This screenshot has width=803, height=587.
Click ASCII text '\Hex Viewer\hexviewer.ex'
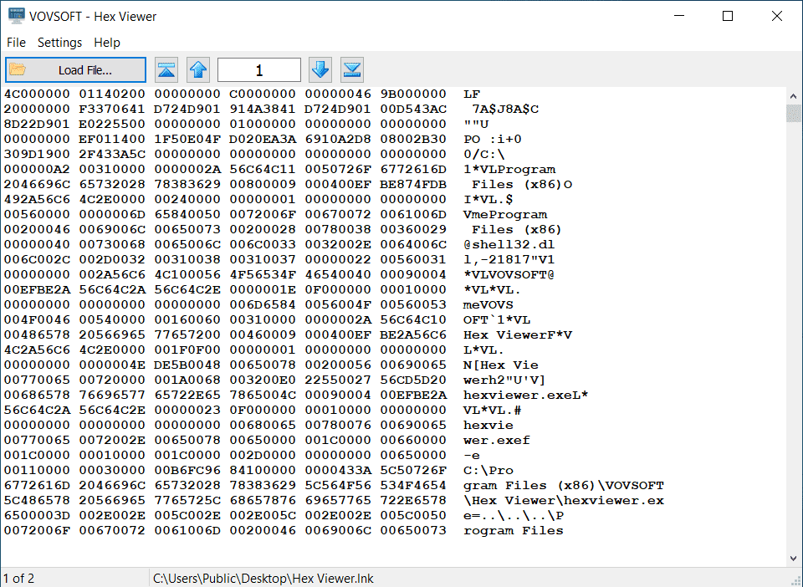pyautogui.click(x=564, y=500)
